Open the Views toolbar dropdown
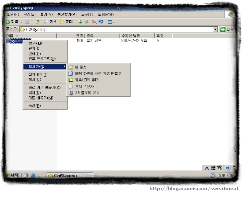The image size is (242, 198). pyautogui.click(x=111, y=22)
